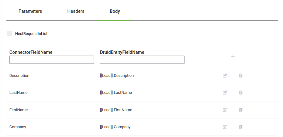Edit the Description field mapping

(x=225, y=76)
